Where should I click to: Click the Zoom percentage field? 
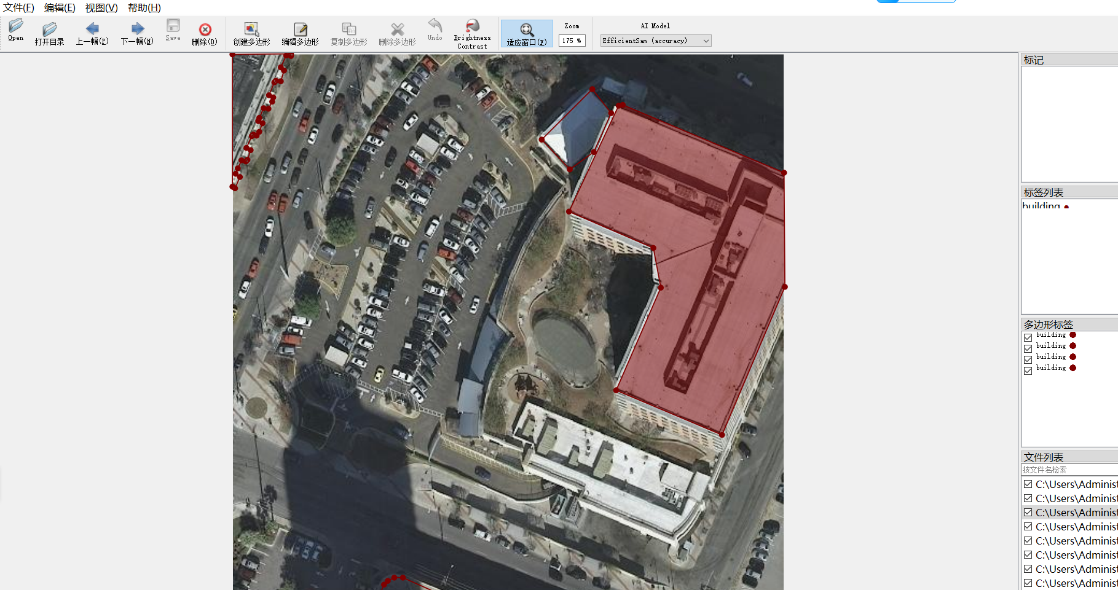[x=572, y=41]
